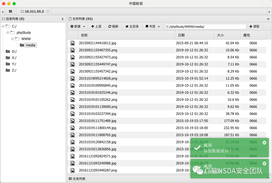
Task: Collapse the file list panel chevron
Action: point(268,19)
